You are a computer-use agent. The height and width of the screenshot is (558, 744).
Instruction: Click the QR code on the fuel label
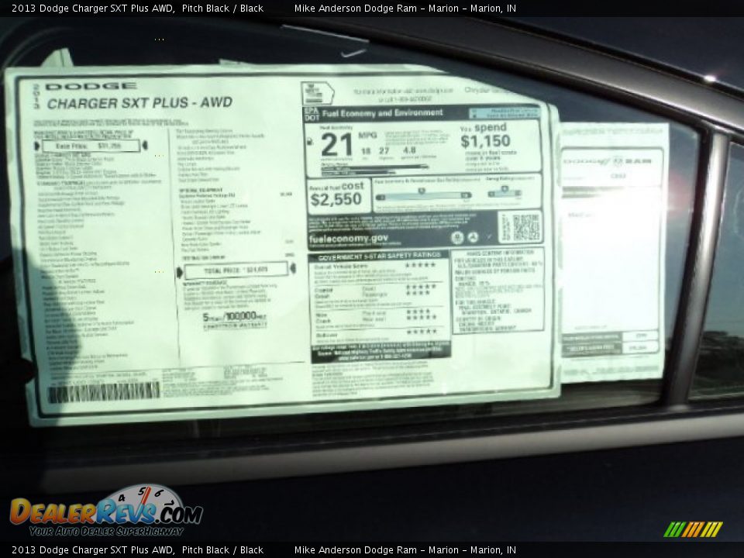(x=526, y=227)
